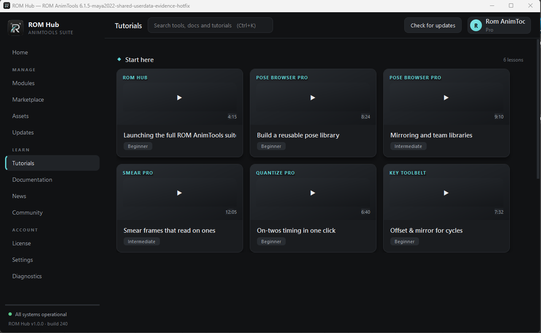The width and height of the screenshot is (541, 333).
Task: Go to the Community page
Action: (52, 212)
